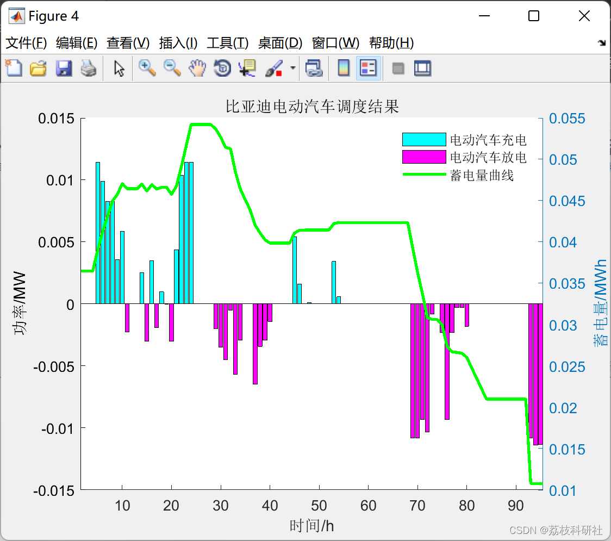Save the figure with the floppy disk icon
This screenshot has width=611, height=541.
click(x=64, y=68)
